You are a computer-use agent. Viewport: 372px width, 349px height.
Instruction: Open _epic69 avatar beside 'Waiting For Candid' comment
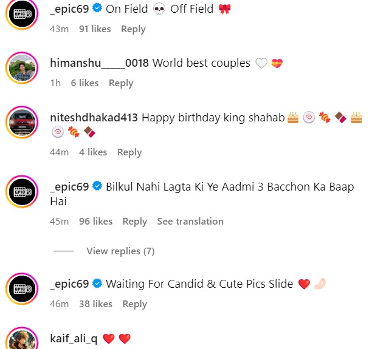coord(22,288)
